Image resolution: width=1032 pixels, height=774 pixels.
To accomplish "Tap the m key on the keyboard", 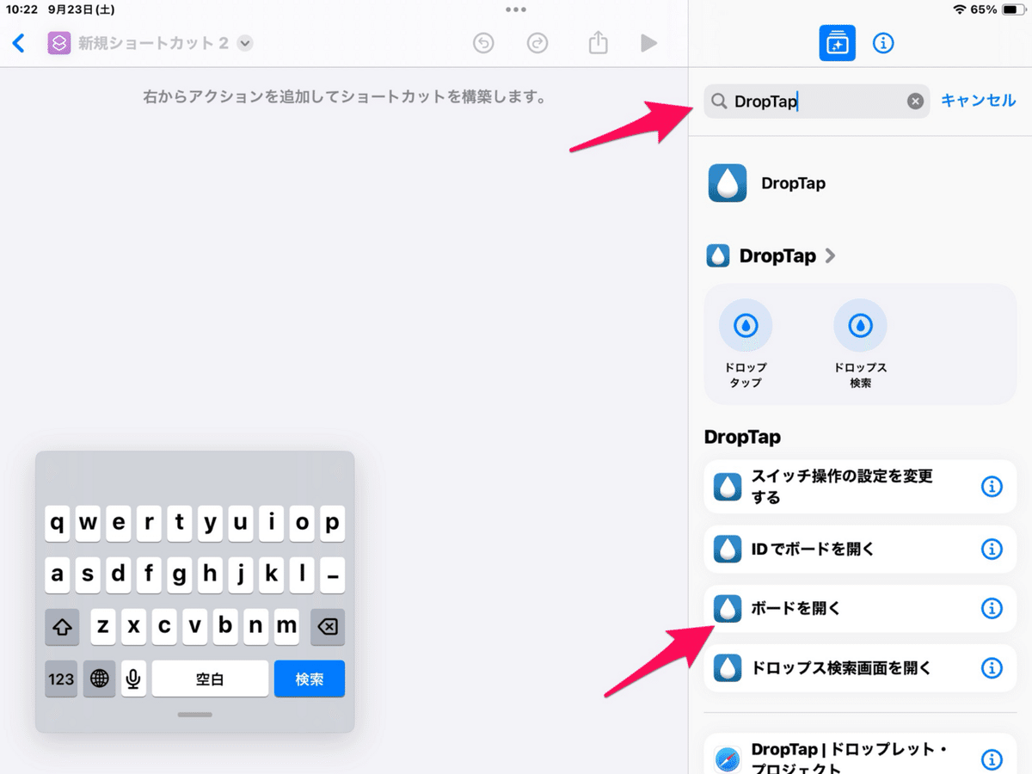I will tap(286, 626).
